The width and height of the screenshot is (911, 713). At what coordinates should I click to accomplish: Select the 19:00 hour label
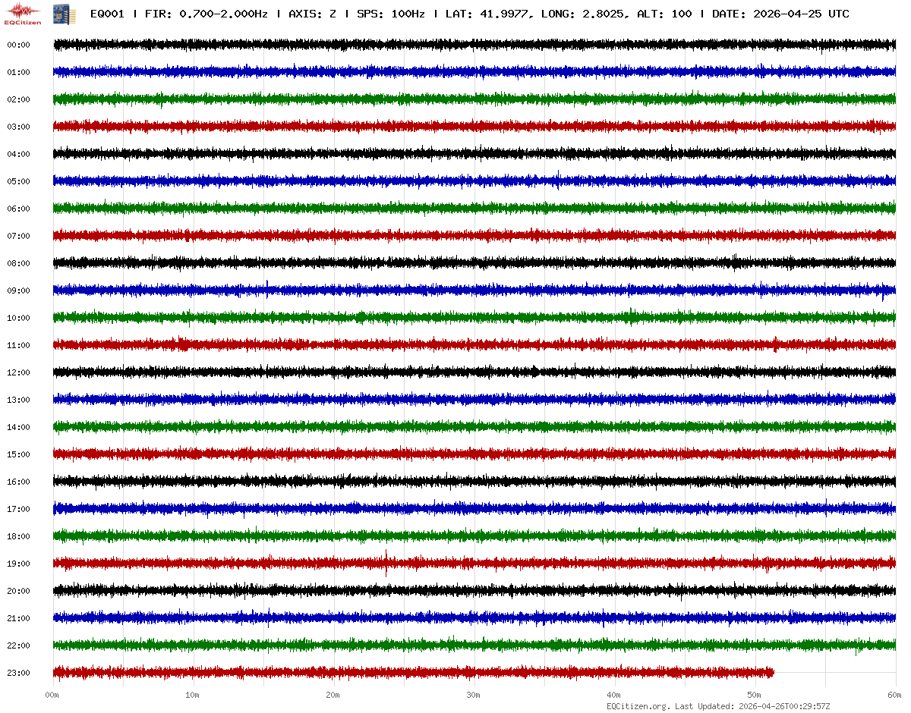pos(18,564)
